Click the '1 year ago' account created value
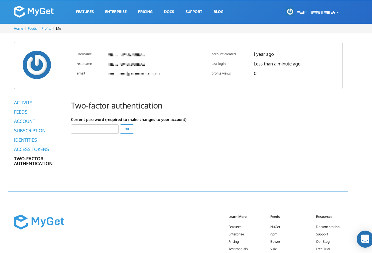372x253 pixels. pos(264,54)
